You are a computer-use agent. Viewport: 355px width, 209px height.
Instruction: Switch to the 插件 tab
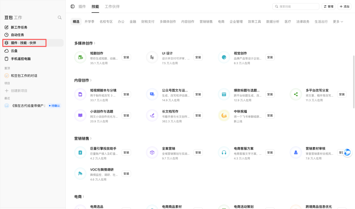coord(82,7)
